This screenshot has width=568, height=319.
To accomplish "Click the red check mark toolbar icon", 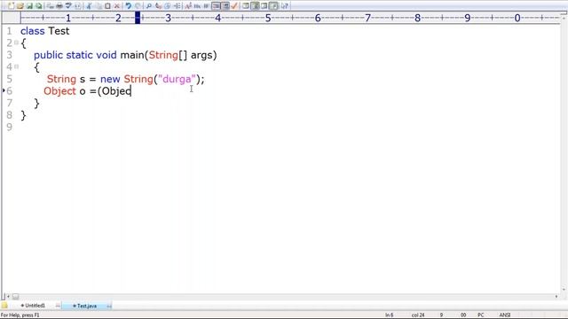I will (x=234, y=6).
